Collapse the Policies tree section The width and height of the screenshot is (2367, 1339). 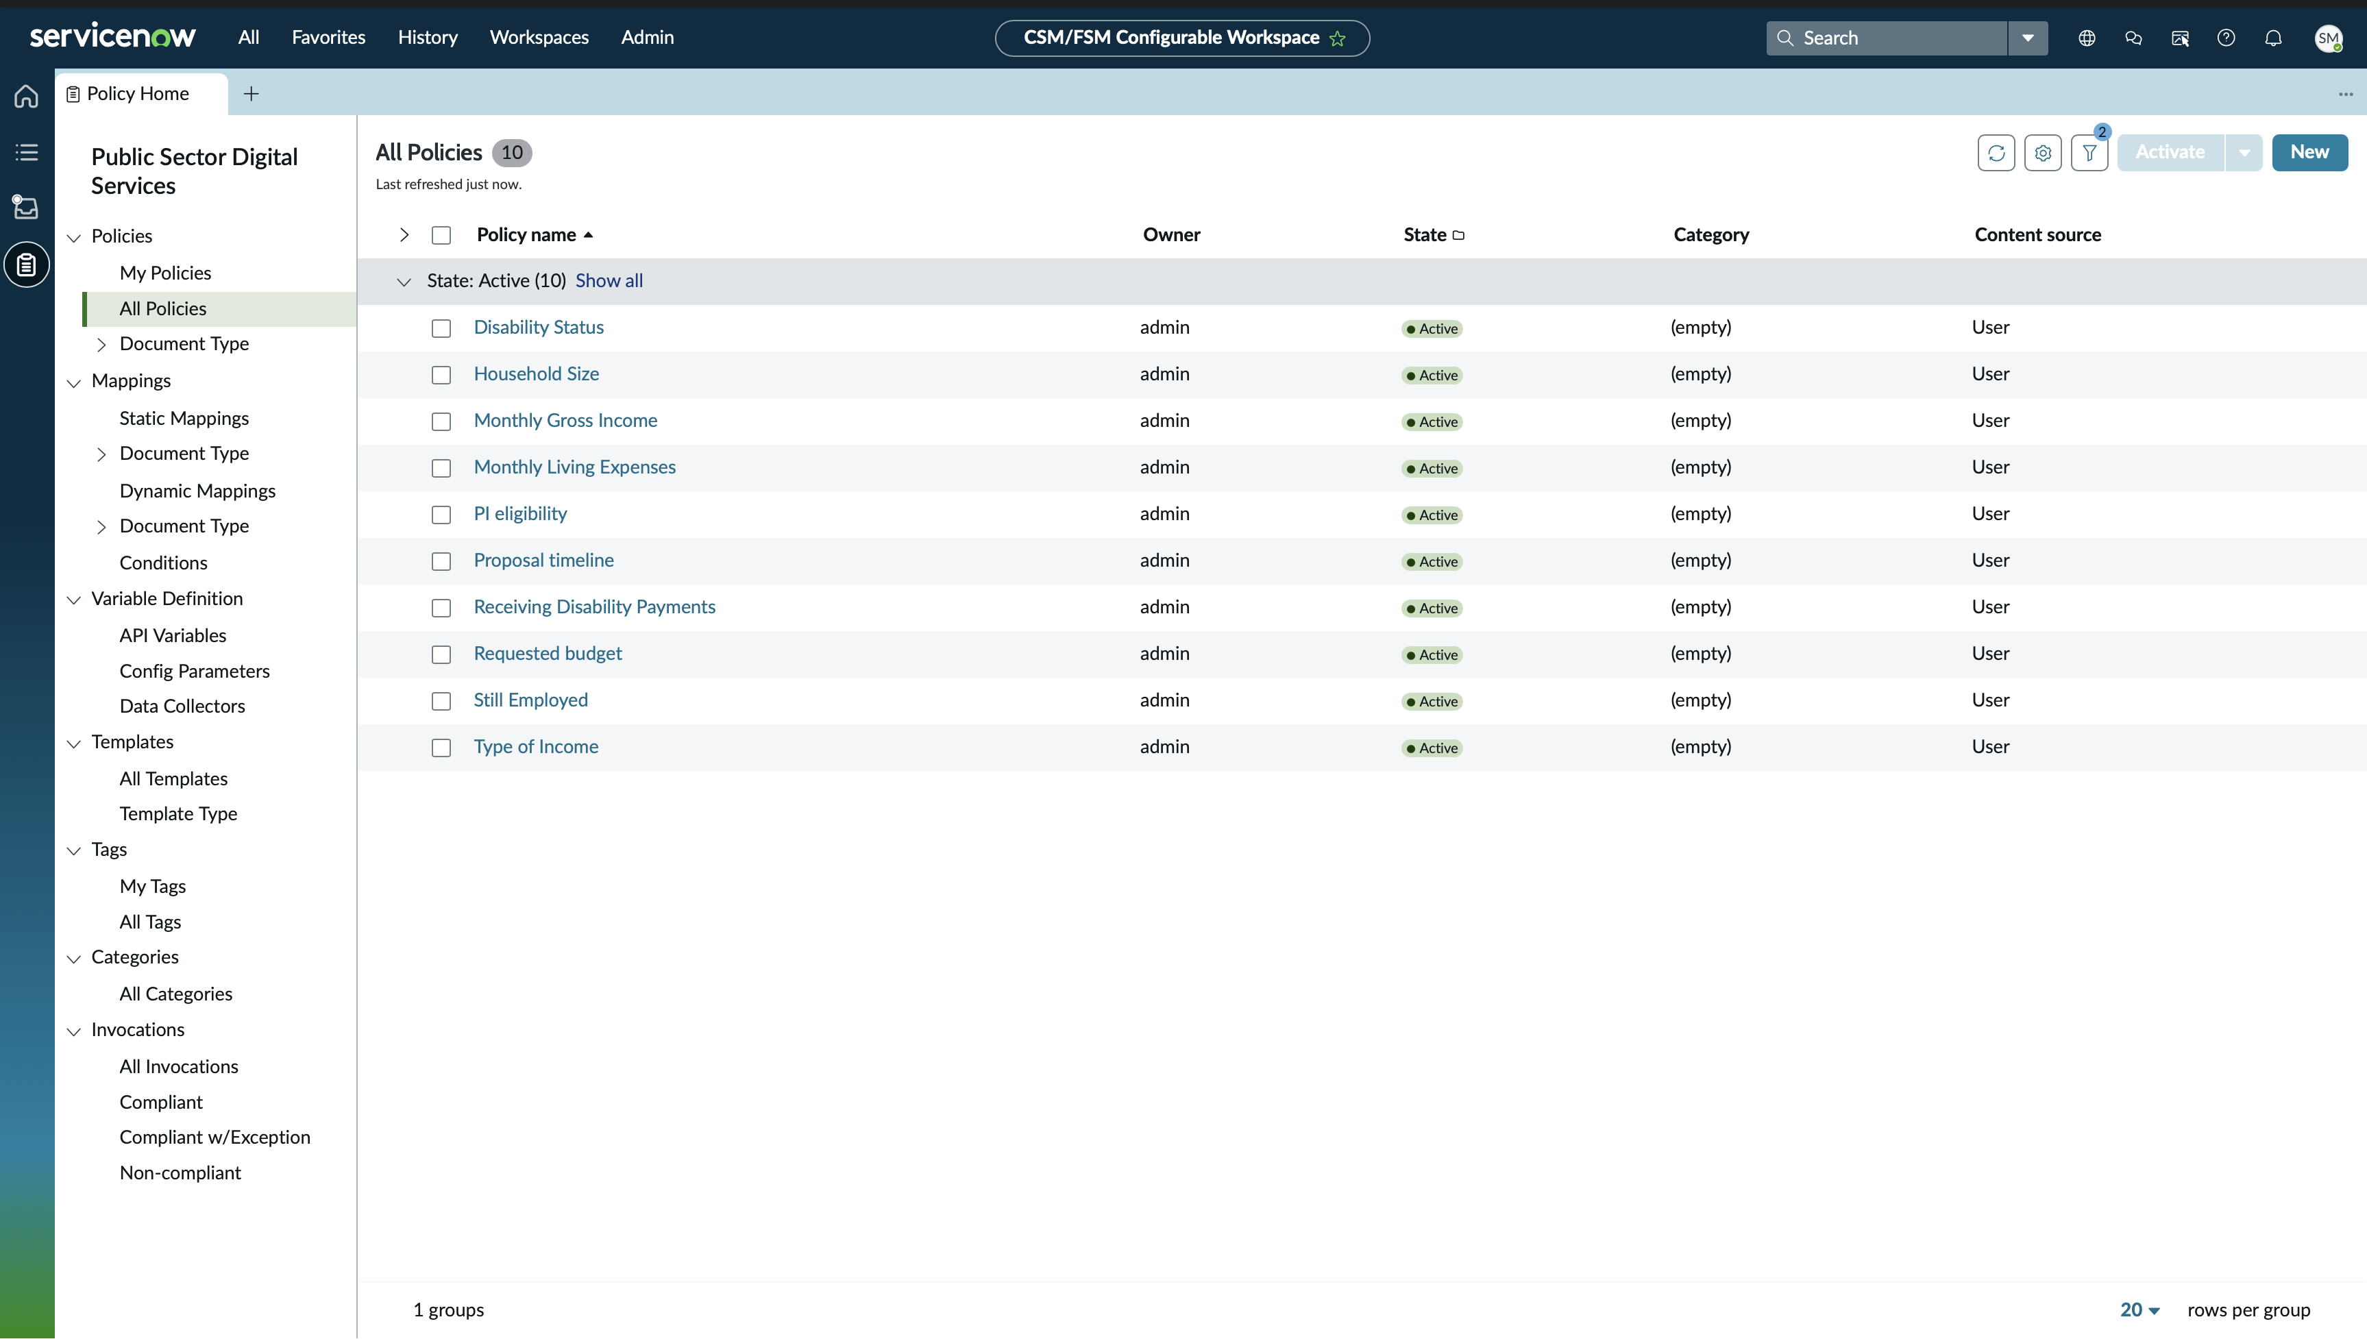pos(73,237)
